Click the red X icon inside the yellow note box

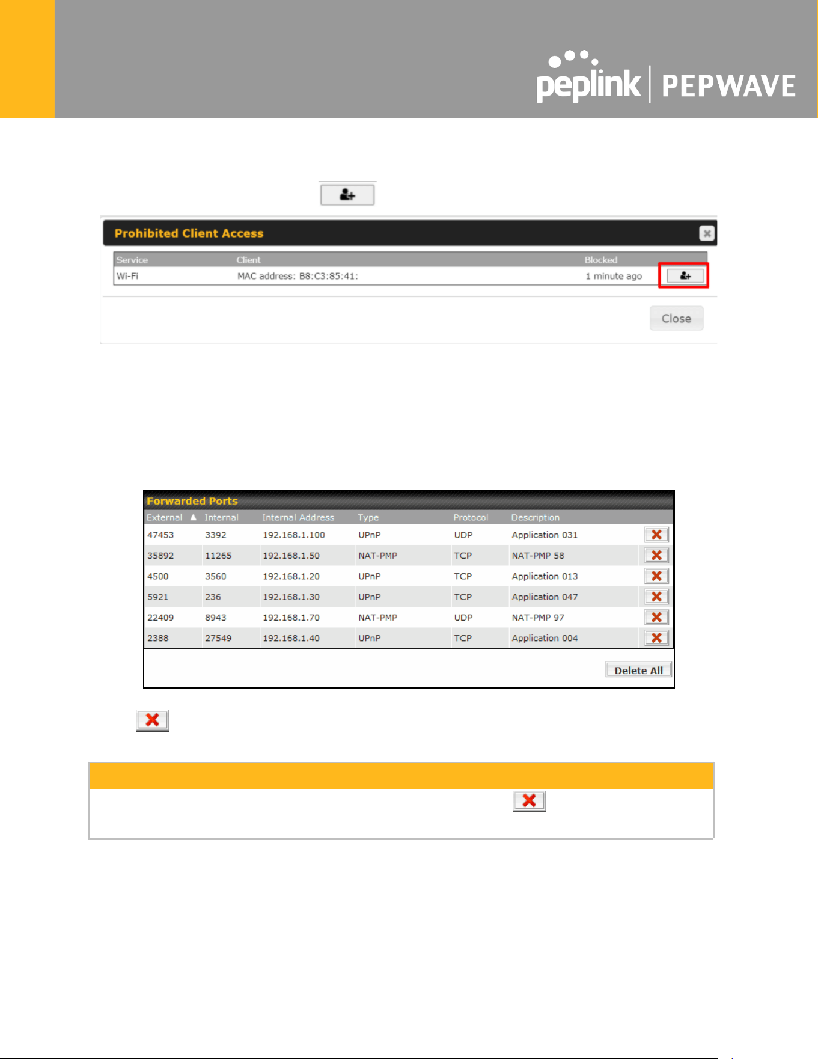coord(529,801)
